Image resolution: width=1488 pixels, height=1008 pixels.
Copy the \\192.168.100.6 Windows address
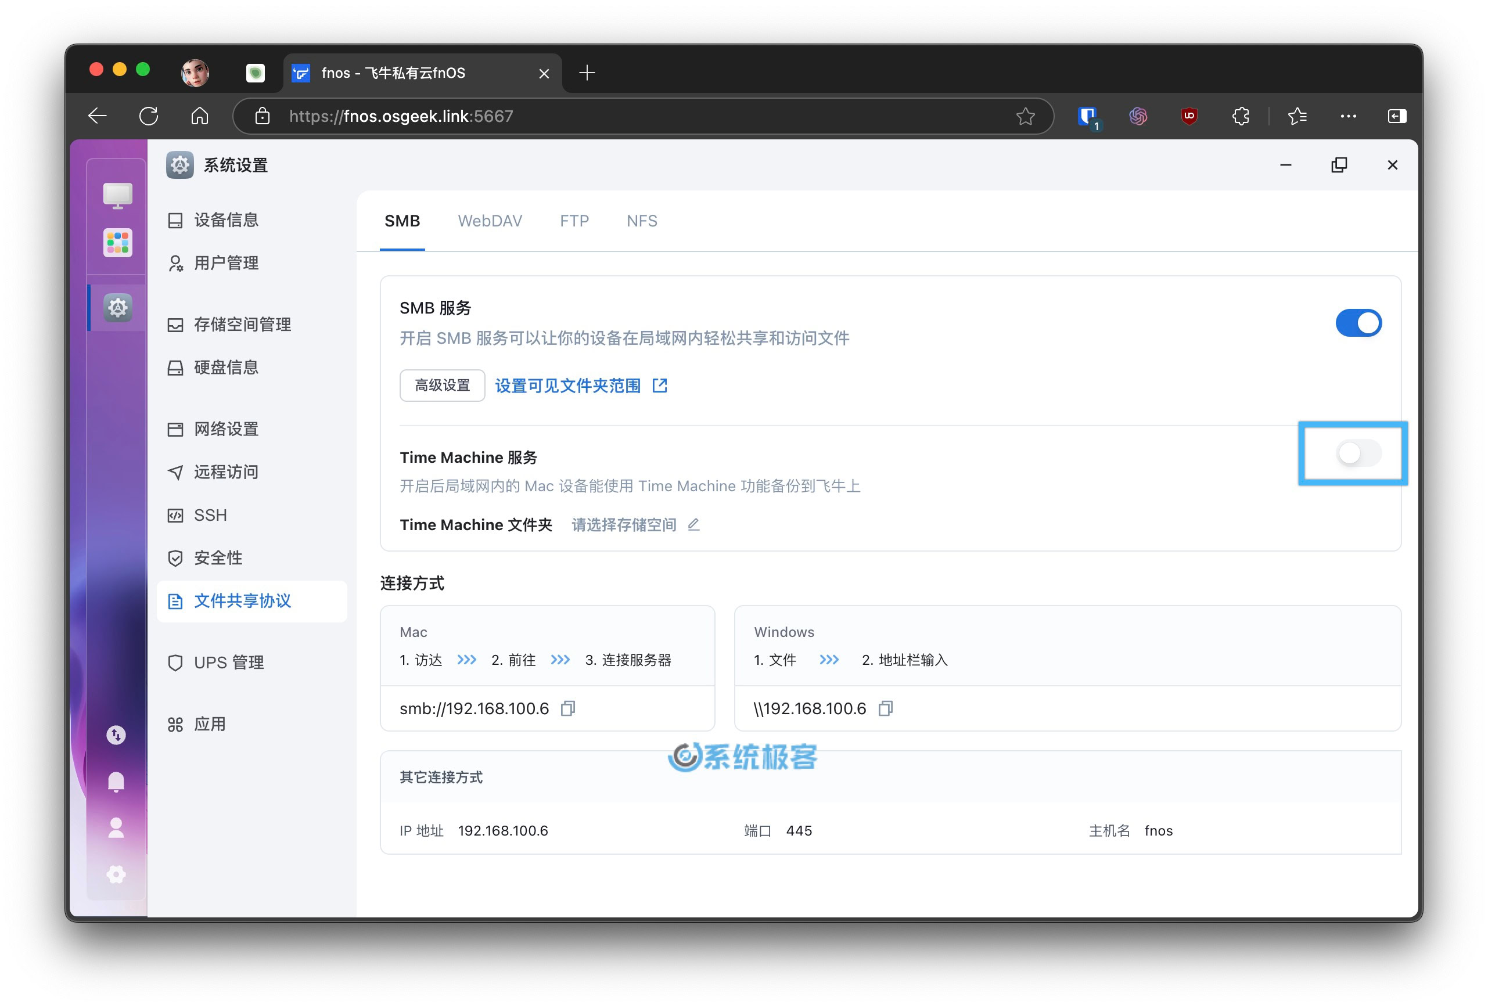point(889,708)
